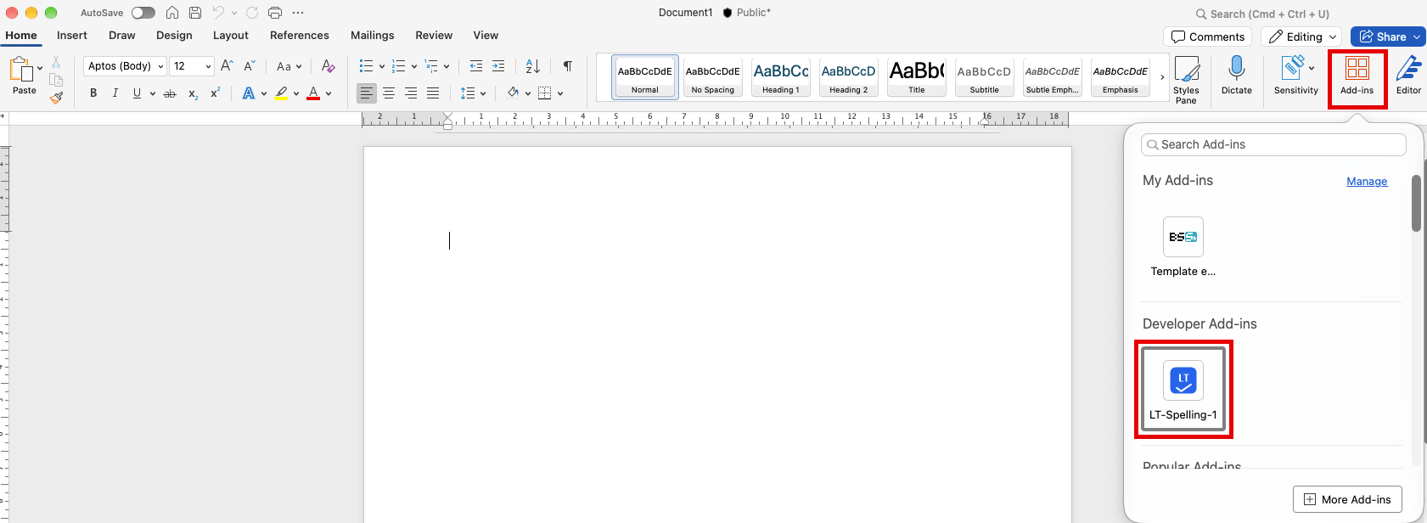Sort text A to Z
This screenshot has height=523, width=1427.
pyautogui.click(x=533, y=65)
